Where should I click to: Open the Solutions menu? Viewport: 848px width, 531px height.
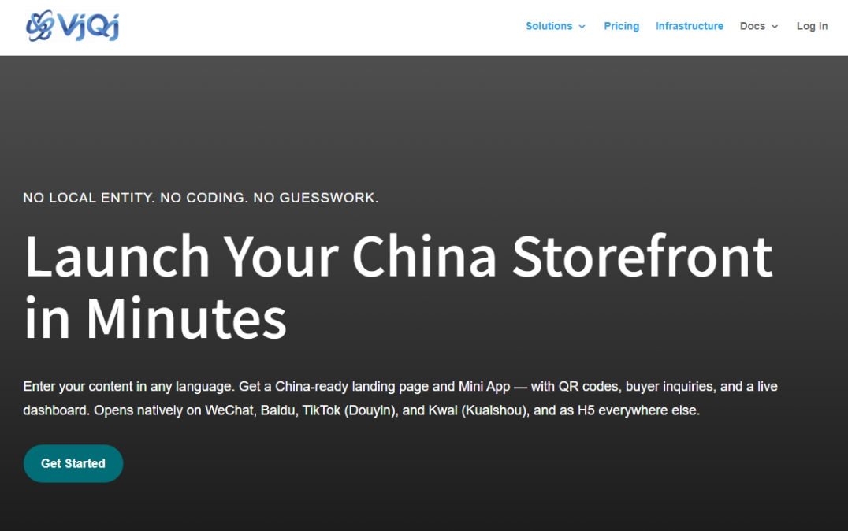coord(549,26)
